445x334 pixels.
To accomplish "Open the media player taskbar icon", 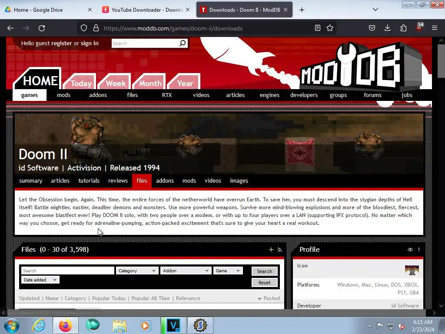I will (146, 325).
